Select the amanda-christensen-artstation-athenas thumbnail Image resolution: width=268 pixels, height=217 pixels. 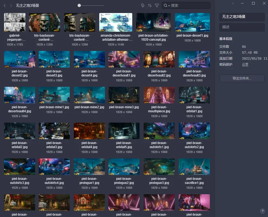116,22
